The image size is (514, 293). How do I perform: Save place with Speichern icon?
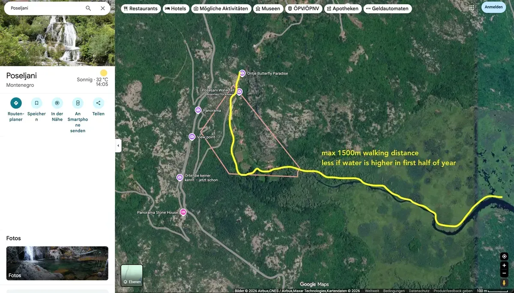coord(36,103)
